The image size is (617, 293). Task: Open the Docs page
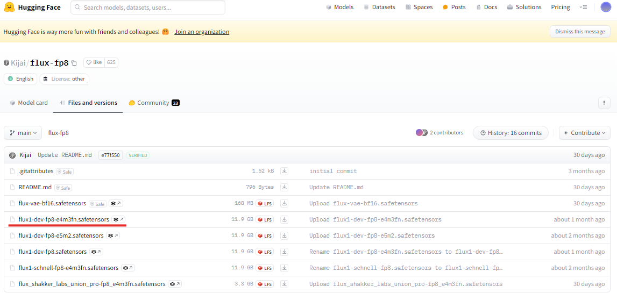487,7
